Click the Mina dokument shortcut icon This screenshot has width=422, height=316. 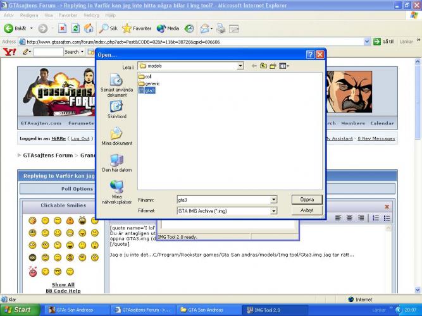[117, 135]
